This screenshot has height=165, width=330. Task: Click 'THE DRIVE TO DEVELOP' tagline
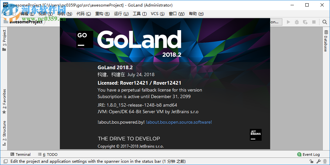click(x=129, y=138)
